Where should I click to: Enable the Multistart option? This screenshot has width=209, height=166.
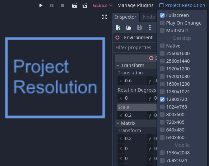pyautogui.click(x=162, y=31)
